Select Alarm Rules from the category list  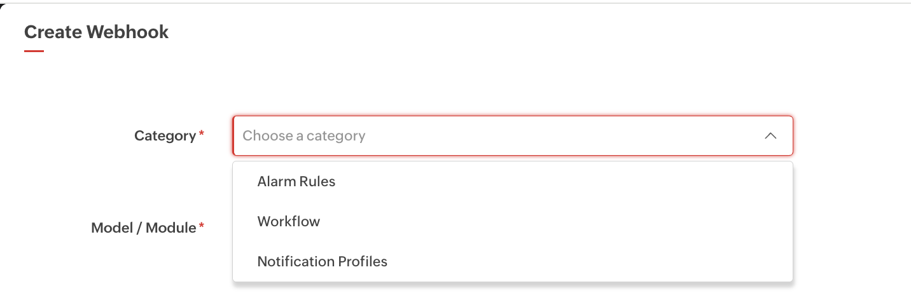(296, 182)
